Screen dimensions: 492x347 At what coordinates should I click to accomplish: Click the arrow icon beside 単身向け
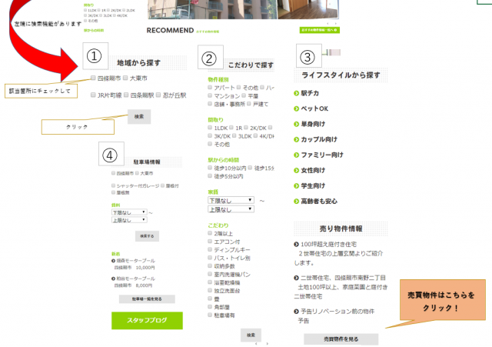(297, 125)
